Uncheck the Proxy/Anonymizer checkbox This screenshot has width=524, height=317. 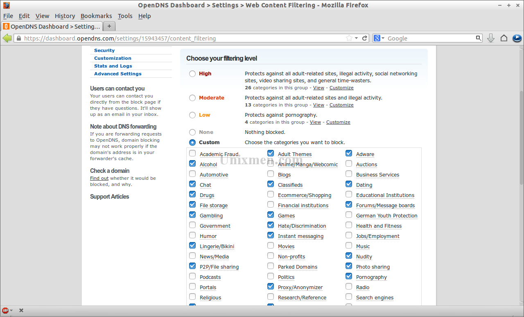click(271, 286)
